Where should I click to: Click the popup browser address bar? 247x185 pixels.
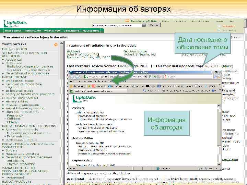[x=116, y=77]
